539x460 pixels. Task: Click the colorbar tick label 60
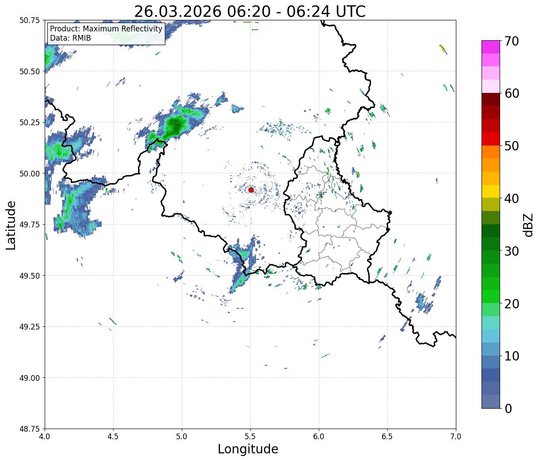pos(512,93)
